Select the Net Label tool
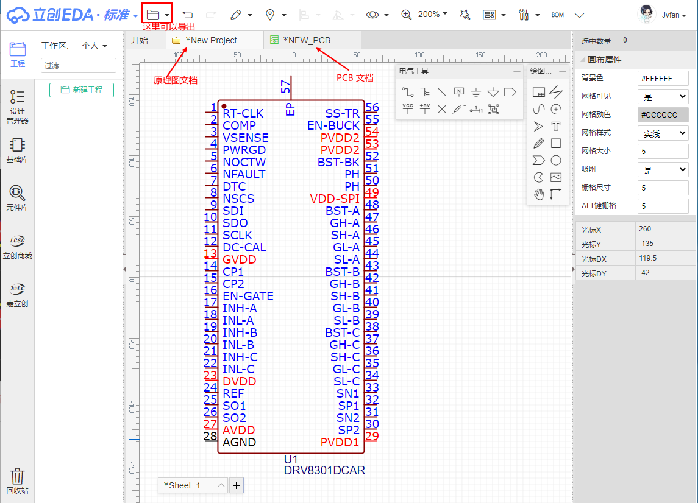This screenshot has height=503, width=698. [x=459, y=92]
